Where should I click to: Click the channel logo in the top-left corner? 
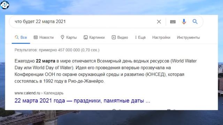pyautogui.click(x=5, y=5)
